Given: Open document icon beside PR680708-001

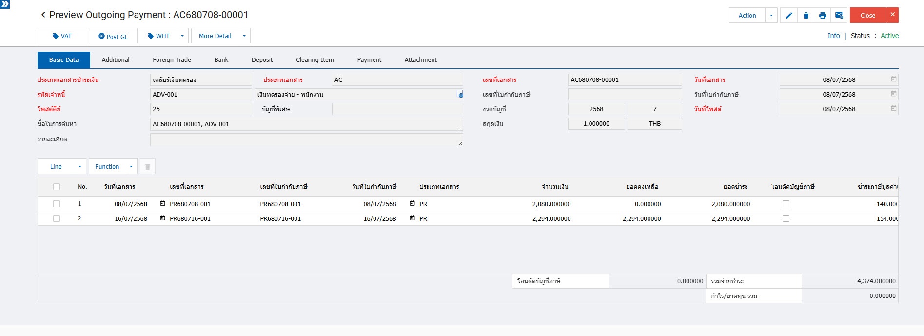Looking at the screenshot, I should click(163, 204).
